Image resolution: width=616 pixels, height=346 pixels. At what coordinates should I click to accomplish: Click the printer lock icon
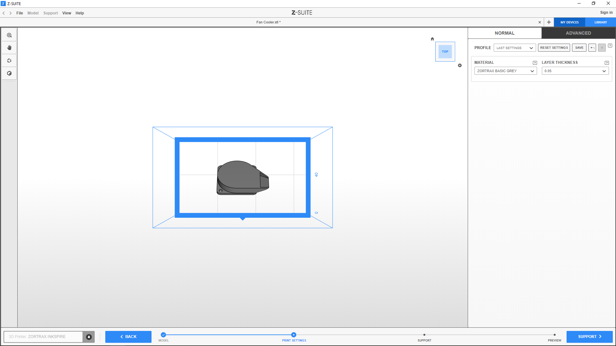[89, 337]
